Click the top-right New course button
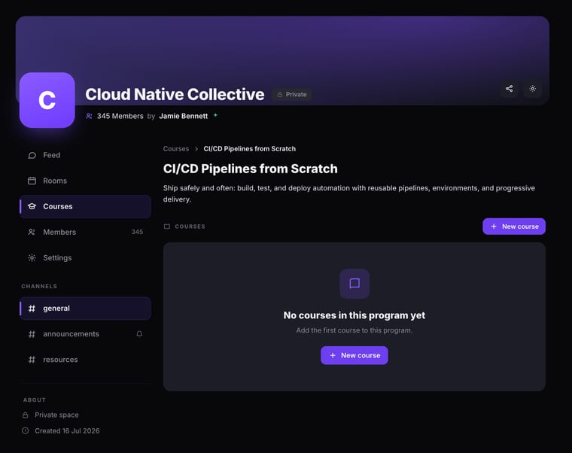Image resolution: width=572 pixels, height=453 pixels. pyautogui.click(x=514, y=226)
